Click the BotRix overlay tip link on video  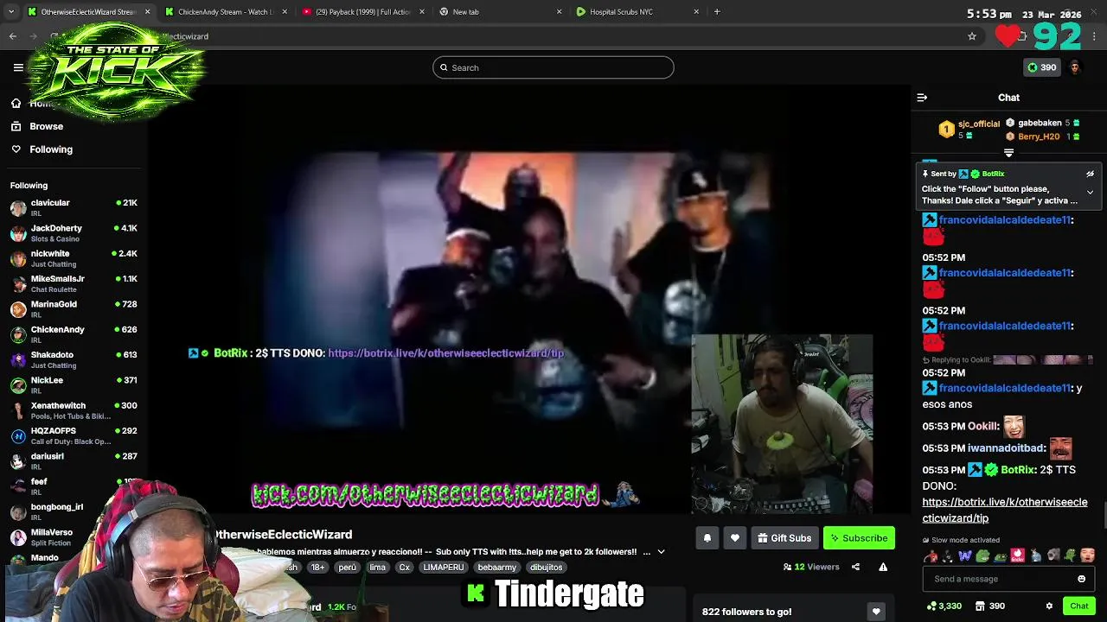pos(445,353)
